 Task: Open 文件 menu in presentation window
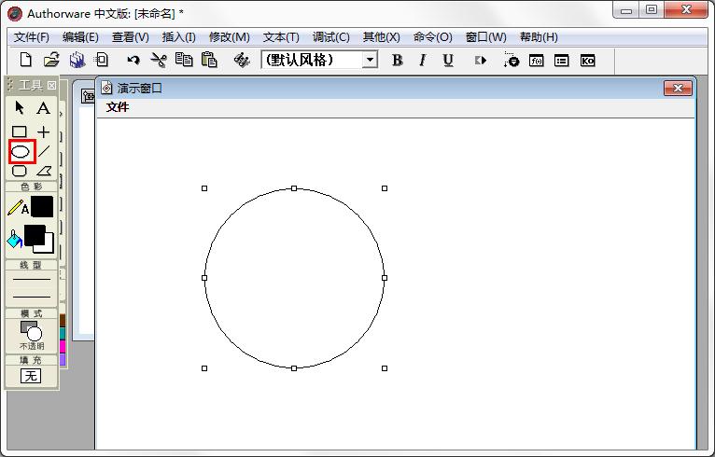(x=118, y=107)
